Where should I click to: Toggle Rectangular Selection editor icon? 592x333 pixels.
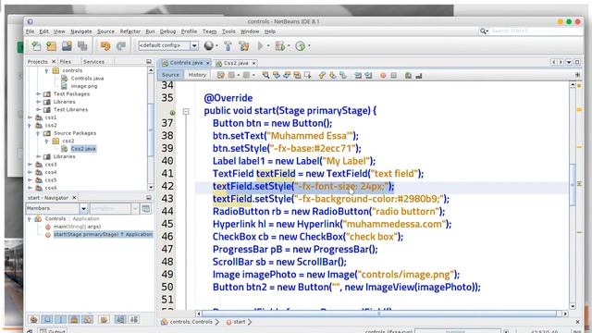(x=308, y=75)
